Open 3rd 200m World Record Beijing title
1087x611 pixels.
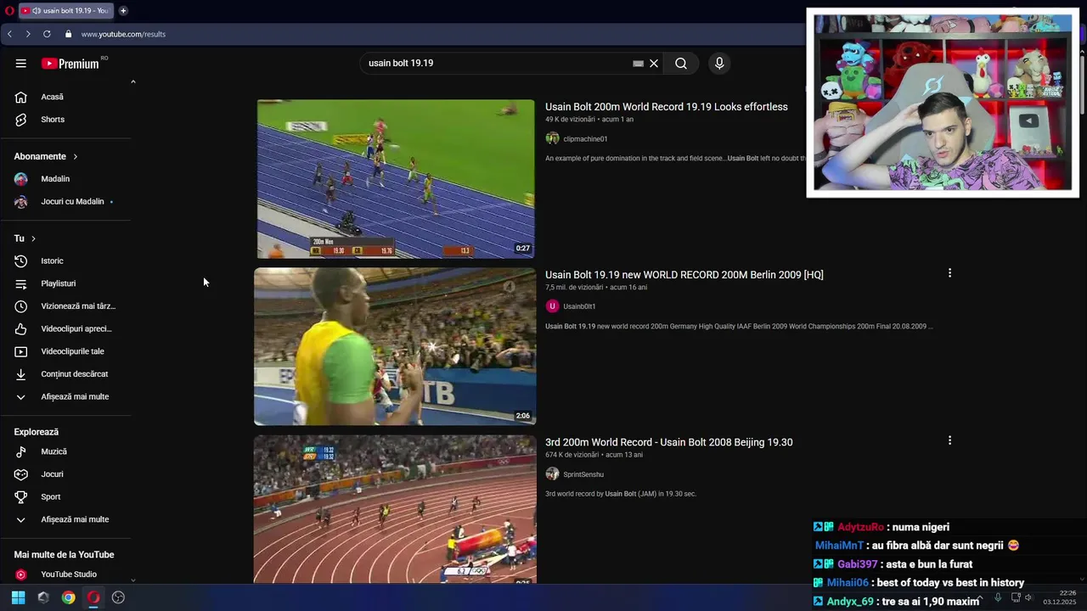point(669,442)
